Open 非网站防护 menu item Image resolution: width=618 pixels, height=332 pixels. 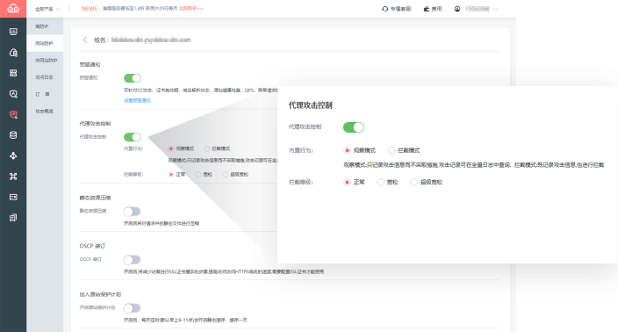coord(45,61)
